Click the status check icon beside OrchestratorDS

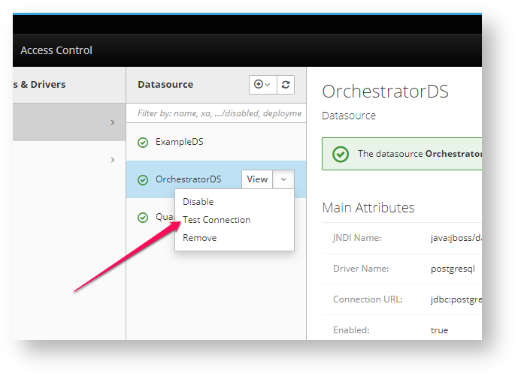[143, 180]
